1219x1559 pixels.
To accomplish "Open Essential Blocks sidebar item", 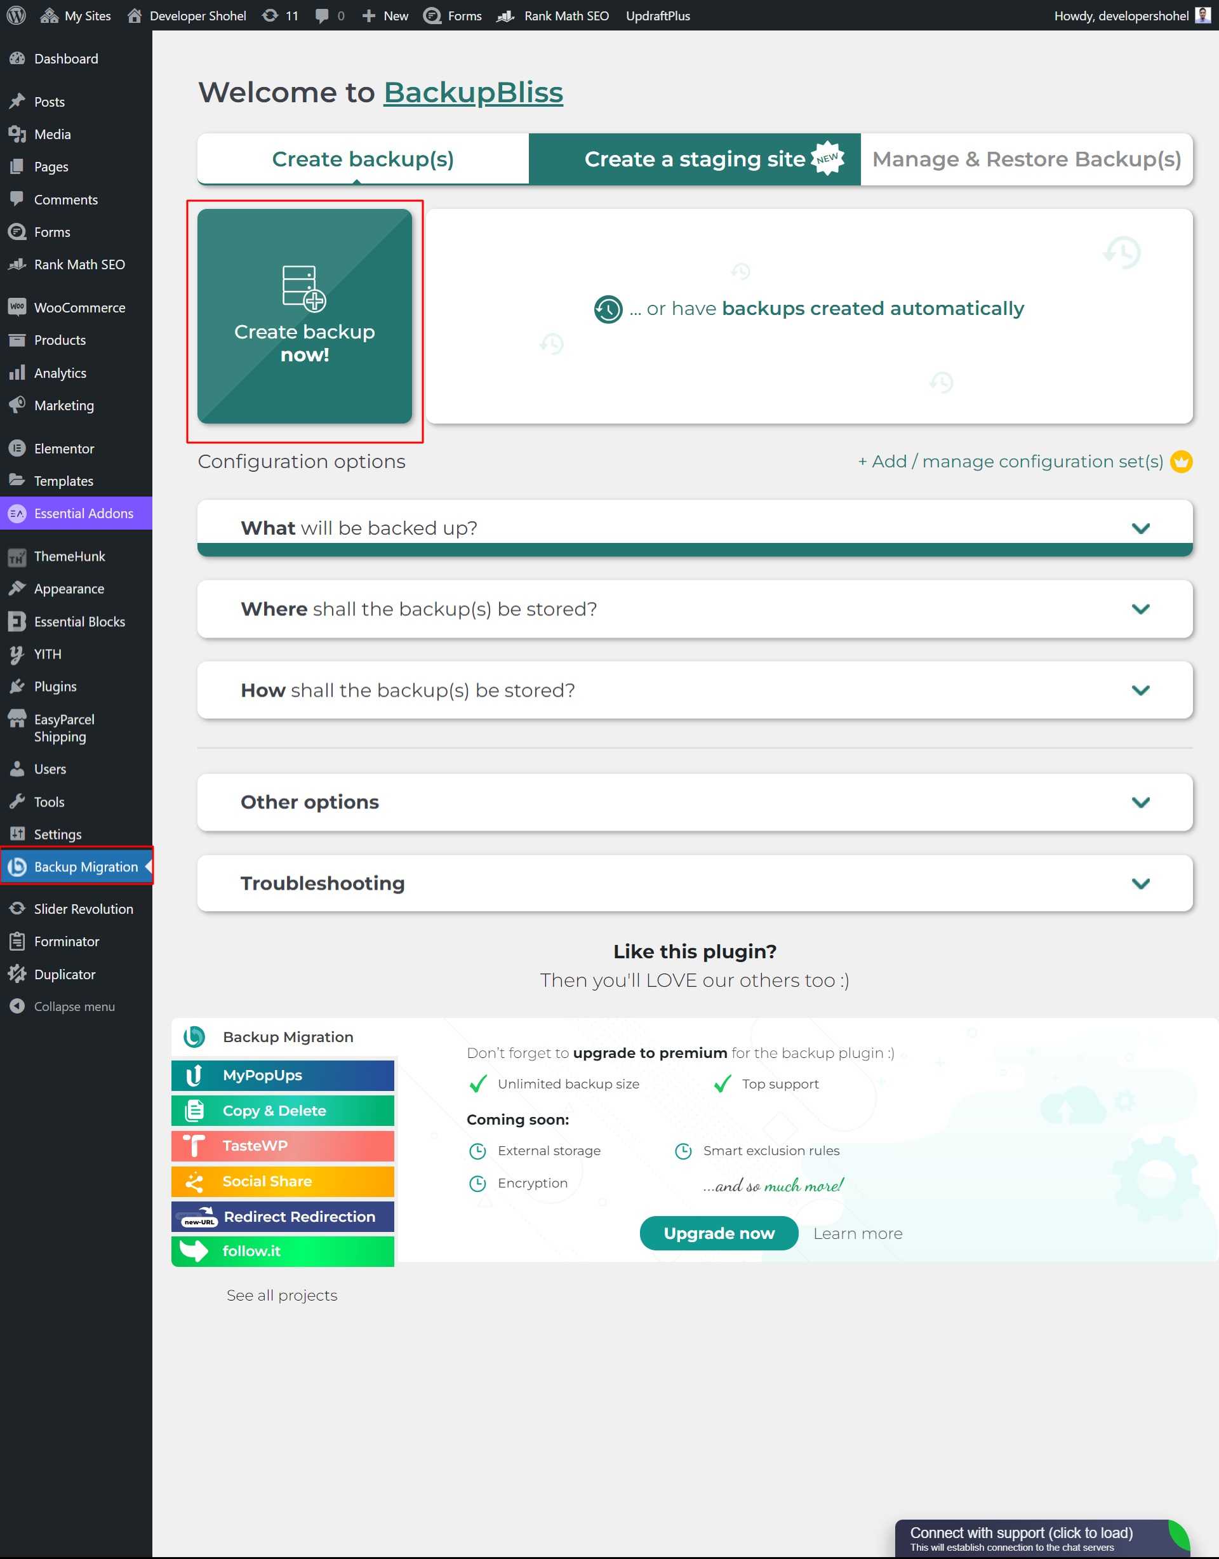I will [76, 621].
